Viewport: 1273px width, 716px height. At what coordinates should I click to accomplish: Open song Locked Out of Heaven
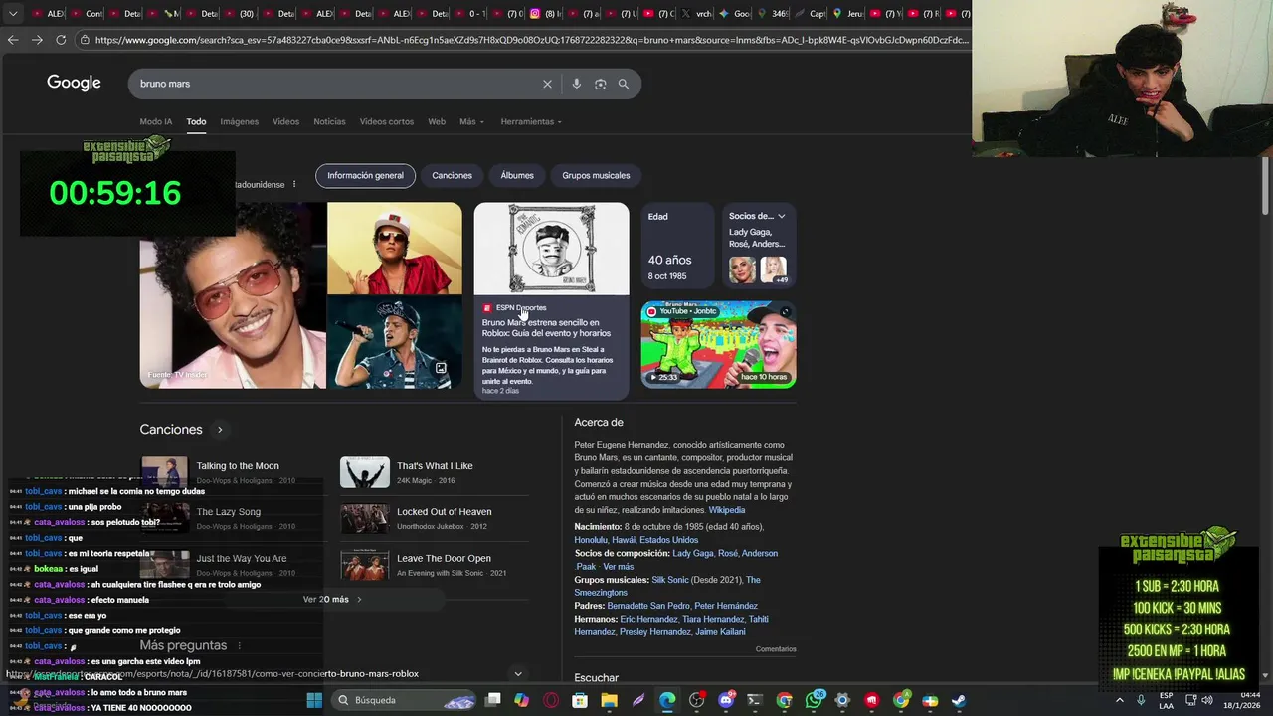[444, 512]
